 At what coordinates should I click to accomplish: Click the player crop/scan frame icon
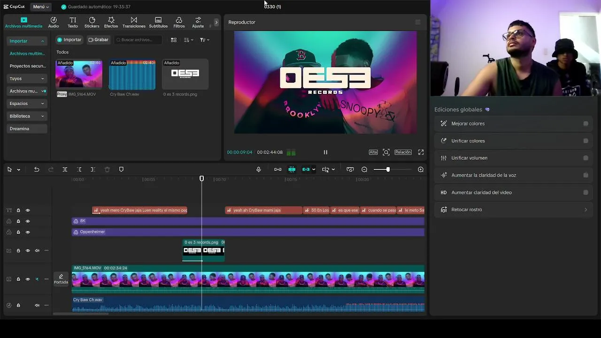coord(386,152)
